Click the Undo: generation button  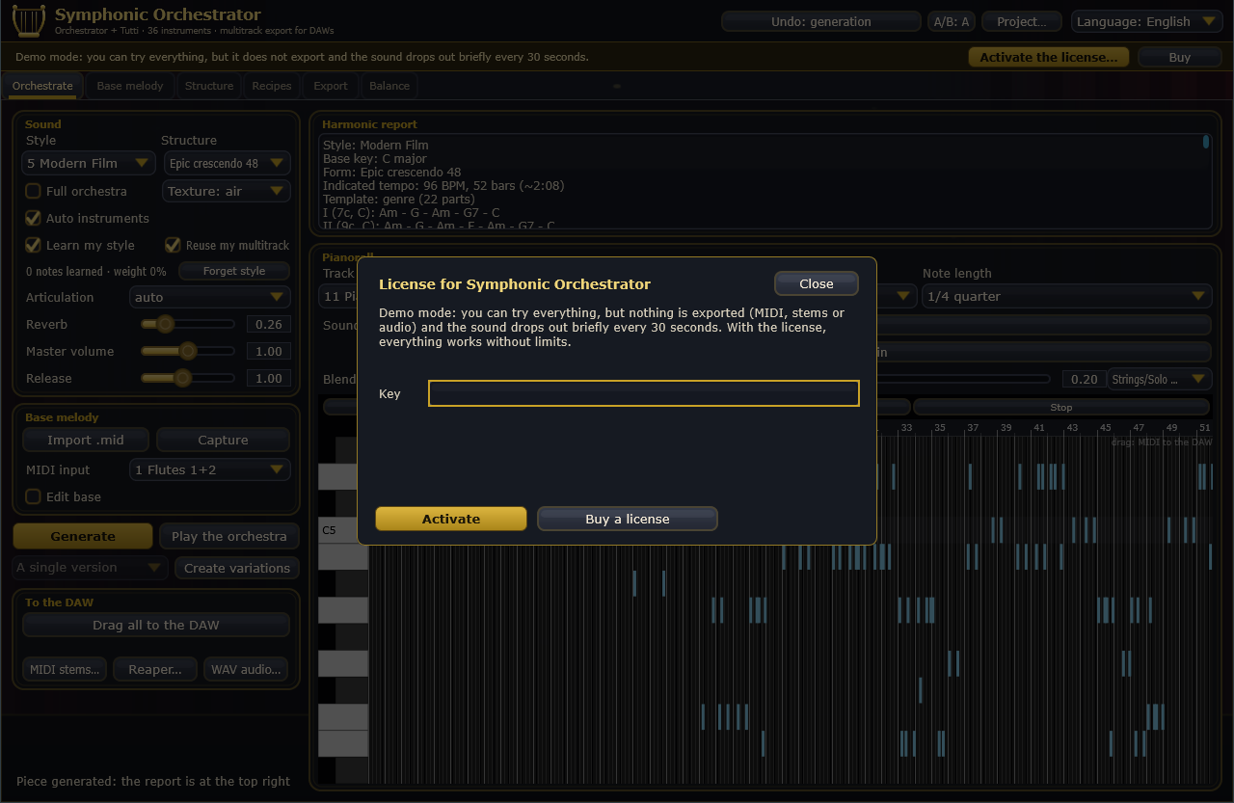(821, 21)
